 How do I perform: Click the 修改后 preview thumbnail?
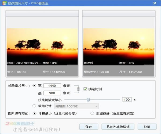[119, 47]
